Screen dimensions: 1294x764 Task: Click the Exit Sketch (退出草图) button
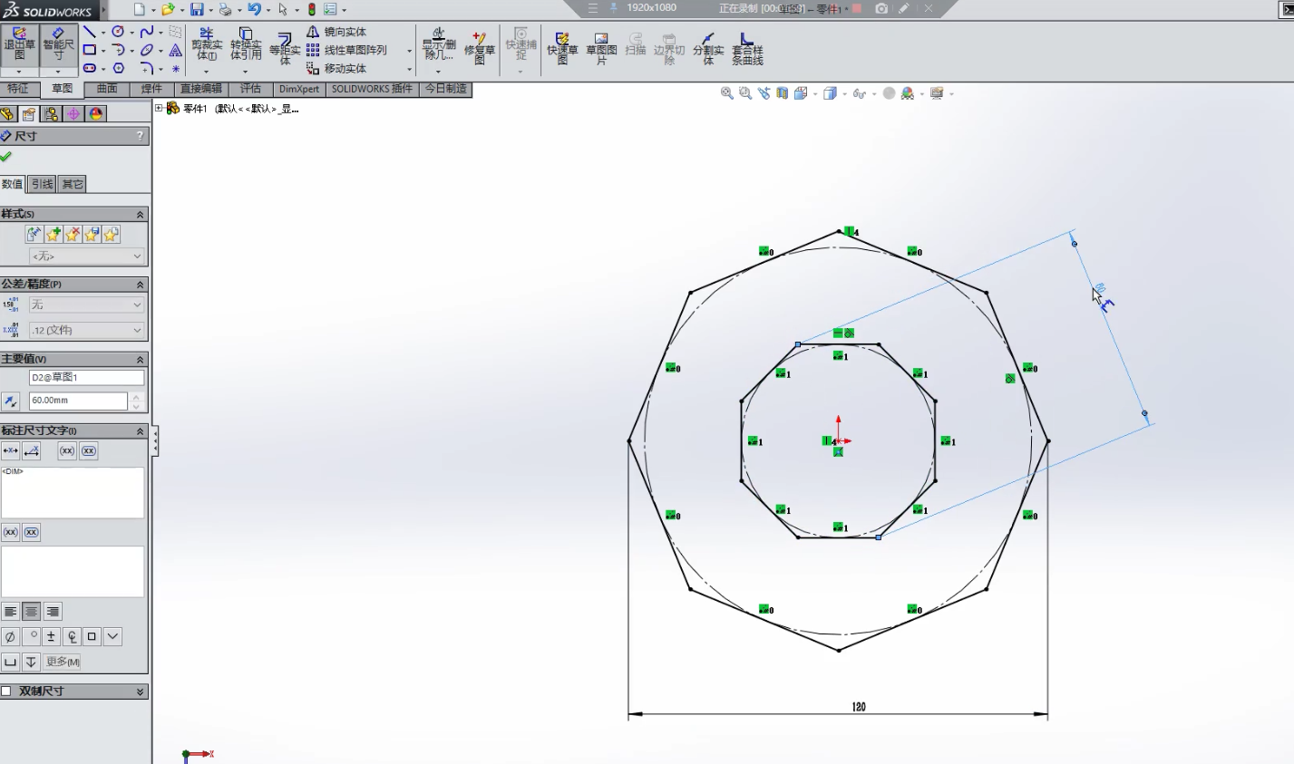click(x=19, y=45)
